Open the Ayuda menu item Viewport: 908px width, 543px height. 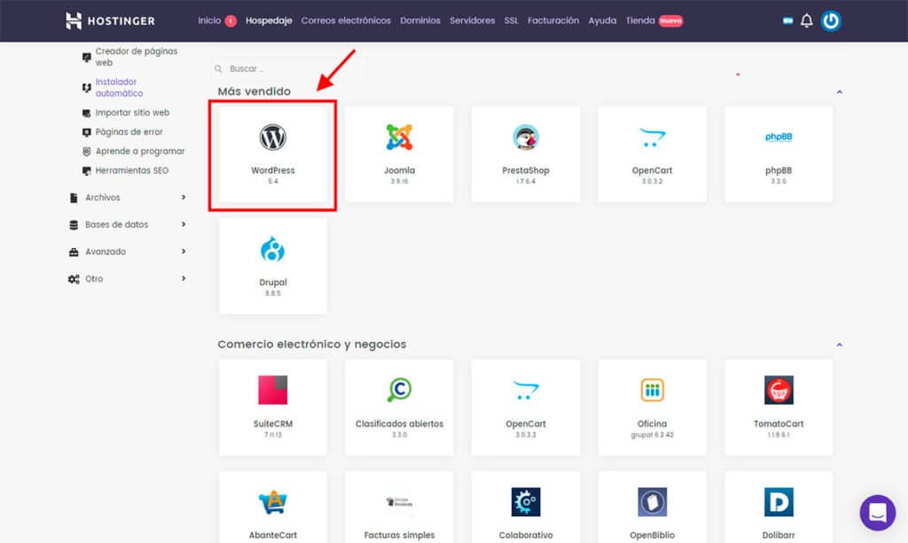pyautogui.click(x=602, y=21)
